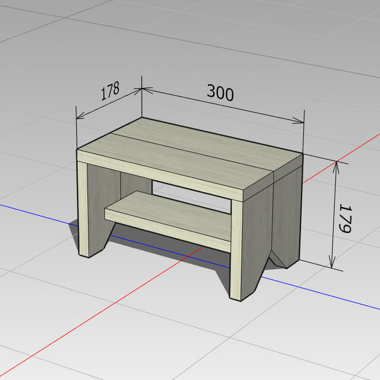Select the 300 length dimension label
This screenshot has height=380, width=380.
click(x=220, y=93)
